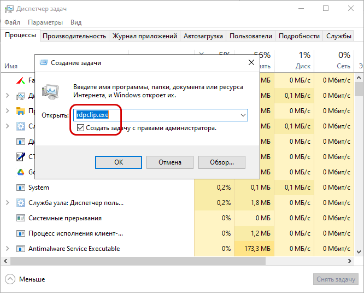
Task: Click the vertical scrollbar up arrow
Action: coord(359,78)
